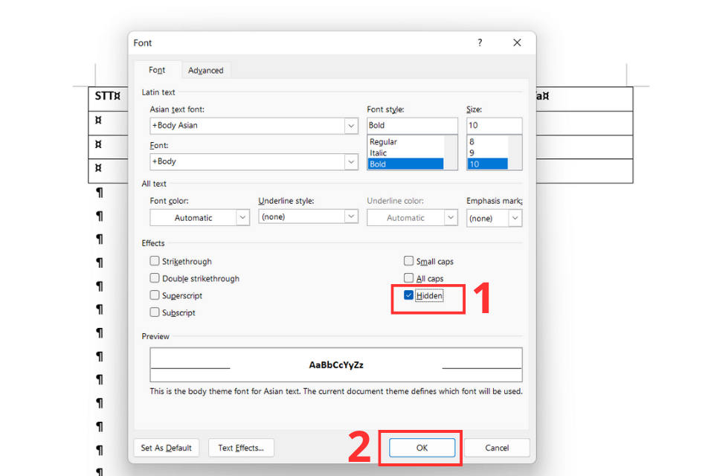Choose Regular font style
This screenshot has height=476, width=714.
pyautogui.click(x=405, y=141)
